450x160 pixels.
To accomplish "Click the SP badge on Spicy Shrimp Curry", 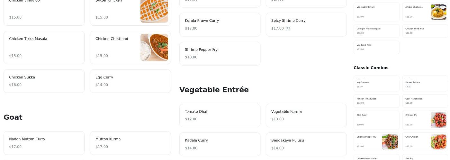I will click(x=288, y=28).
